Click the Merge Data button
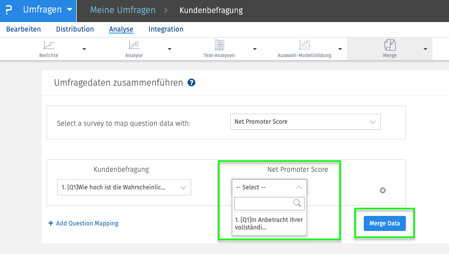 coord(385,223)
